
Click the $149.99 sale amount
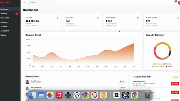(x=123, y=81)
